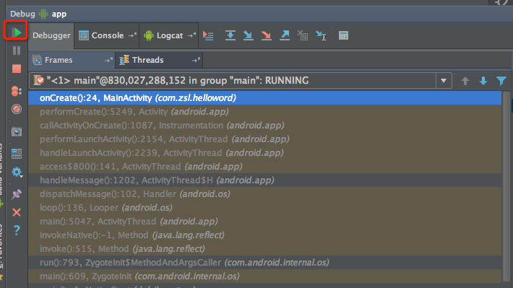The height and width of the screenshot is (288, 513).
Task: Toggle frames filter funnel icon
Action: [x=501, y=81]
